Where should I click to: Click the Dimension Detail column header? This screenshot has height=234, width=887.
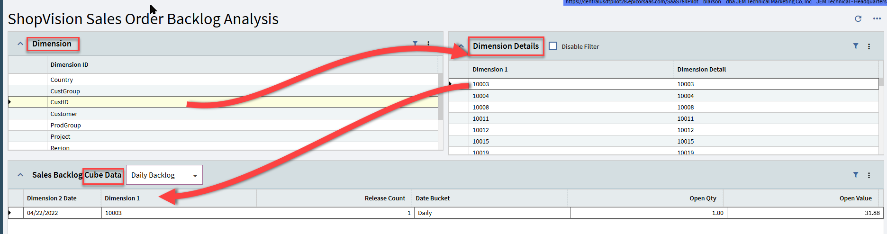pos(776,69)
